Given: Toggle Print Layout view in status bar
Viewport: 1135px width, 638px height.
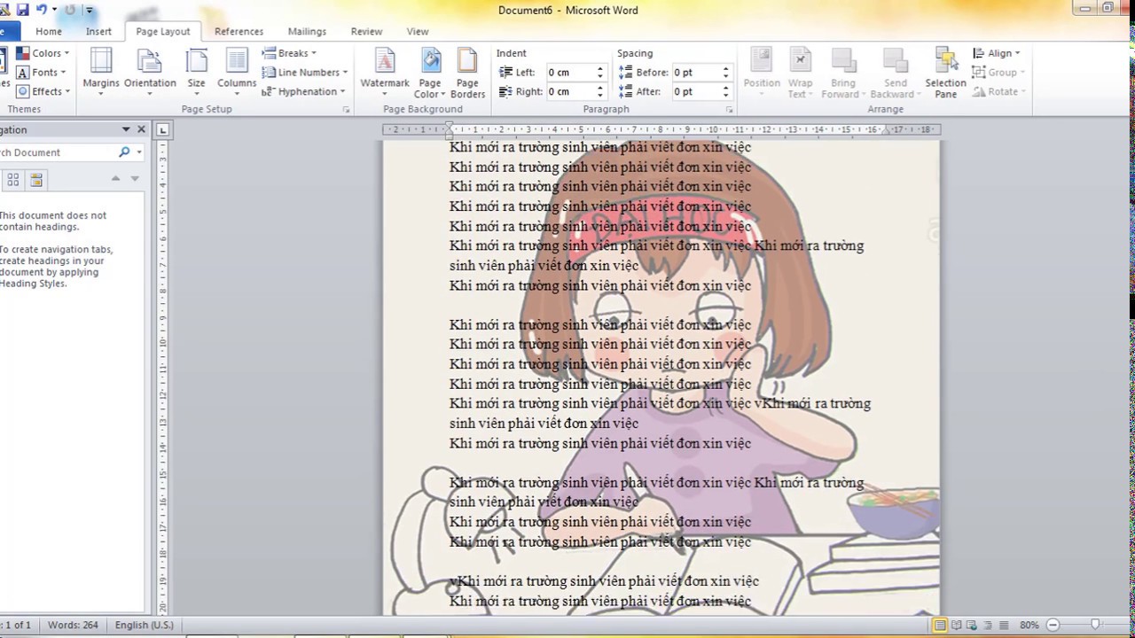Looking at the screenshot, I should click(x=939, y=626).
